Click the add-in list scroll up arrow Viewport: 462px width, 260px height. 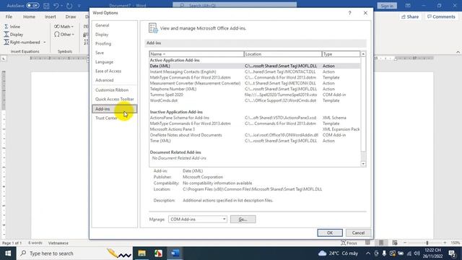click(x=363, y=54)
